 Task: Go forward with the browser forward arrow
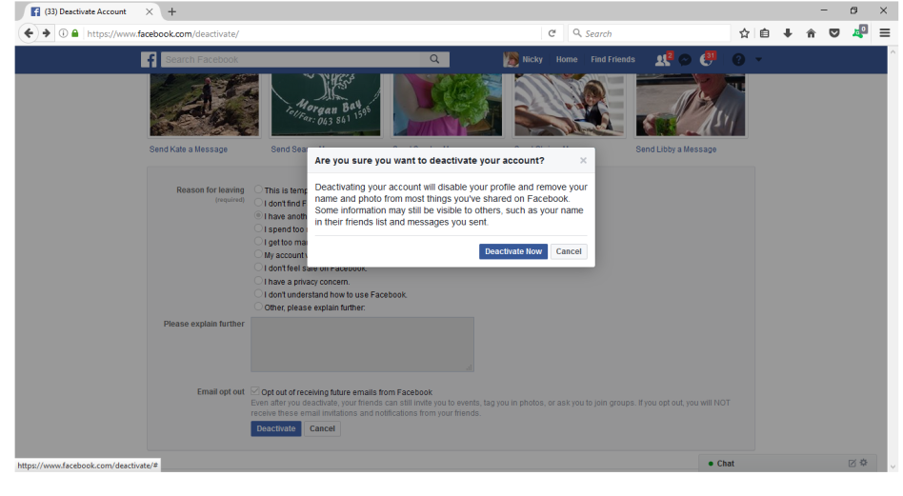point(47,33)
